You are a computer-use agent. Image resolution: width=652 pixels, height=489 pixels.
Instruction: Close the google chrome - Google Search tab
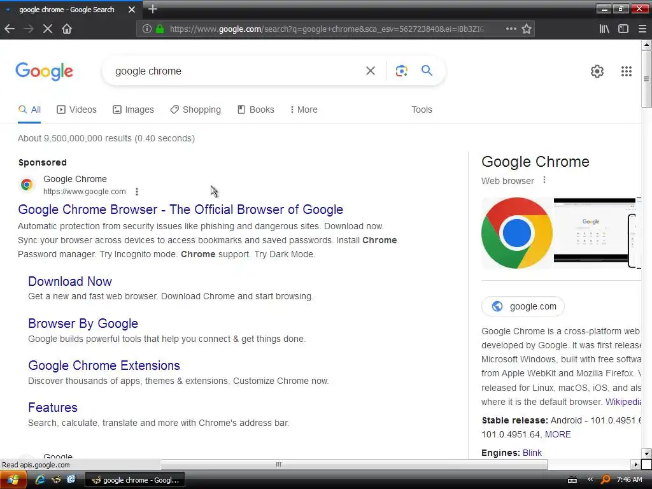(x=131, y=9)
